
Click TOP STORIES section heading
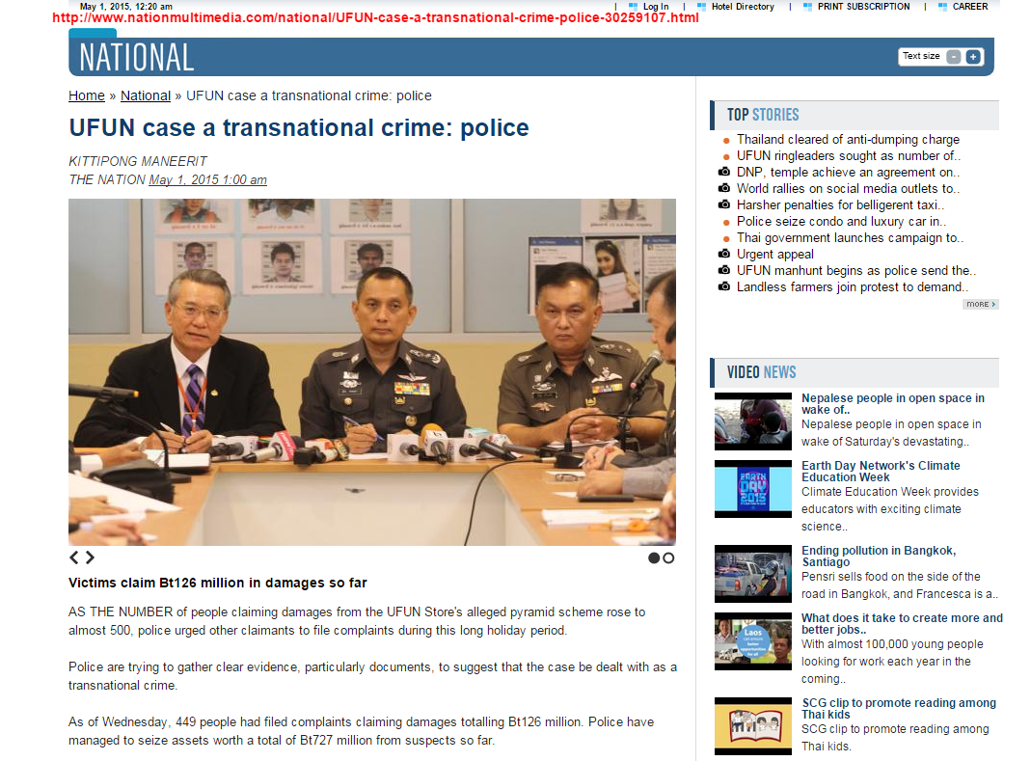click(763, 115)
